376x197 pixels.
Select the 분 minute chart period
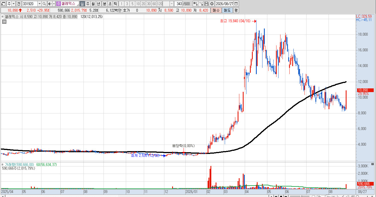(105, 4)
